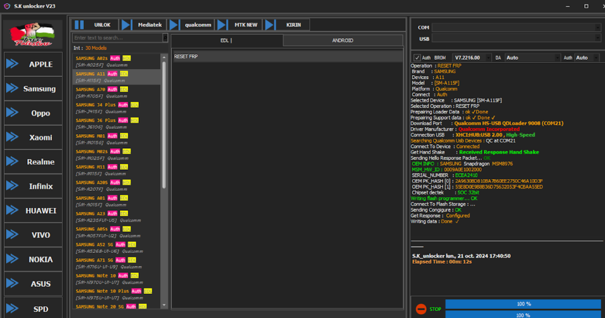Open the Xaomi brand section
Screen dimensions: 605x318
coord(33,137)
